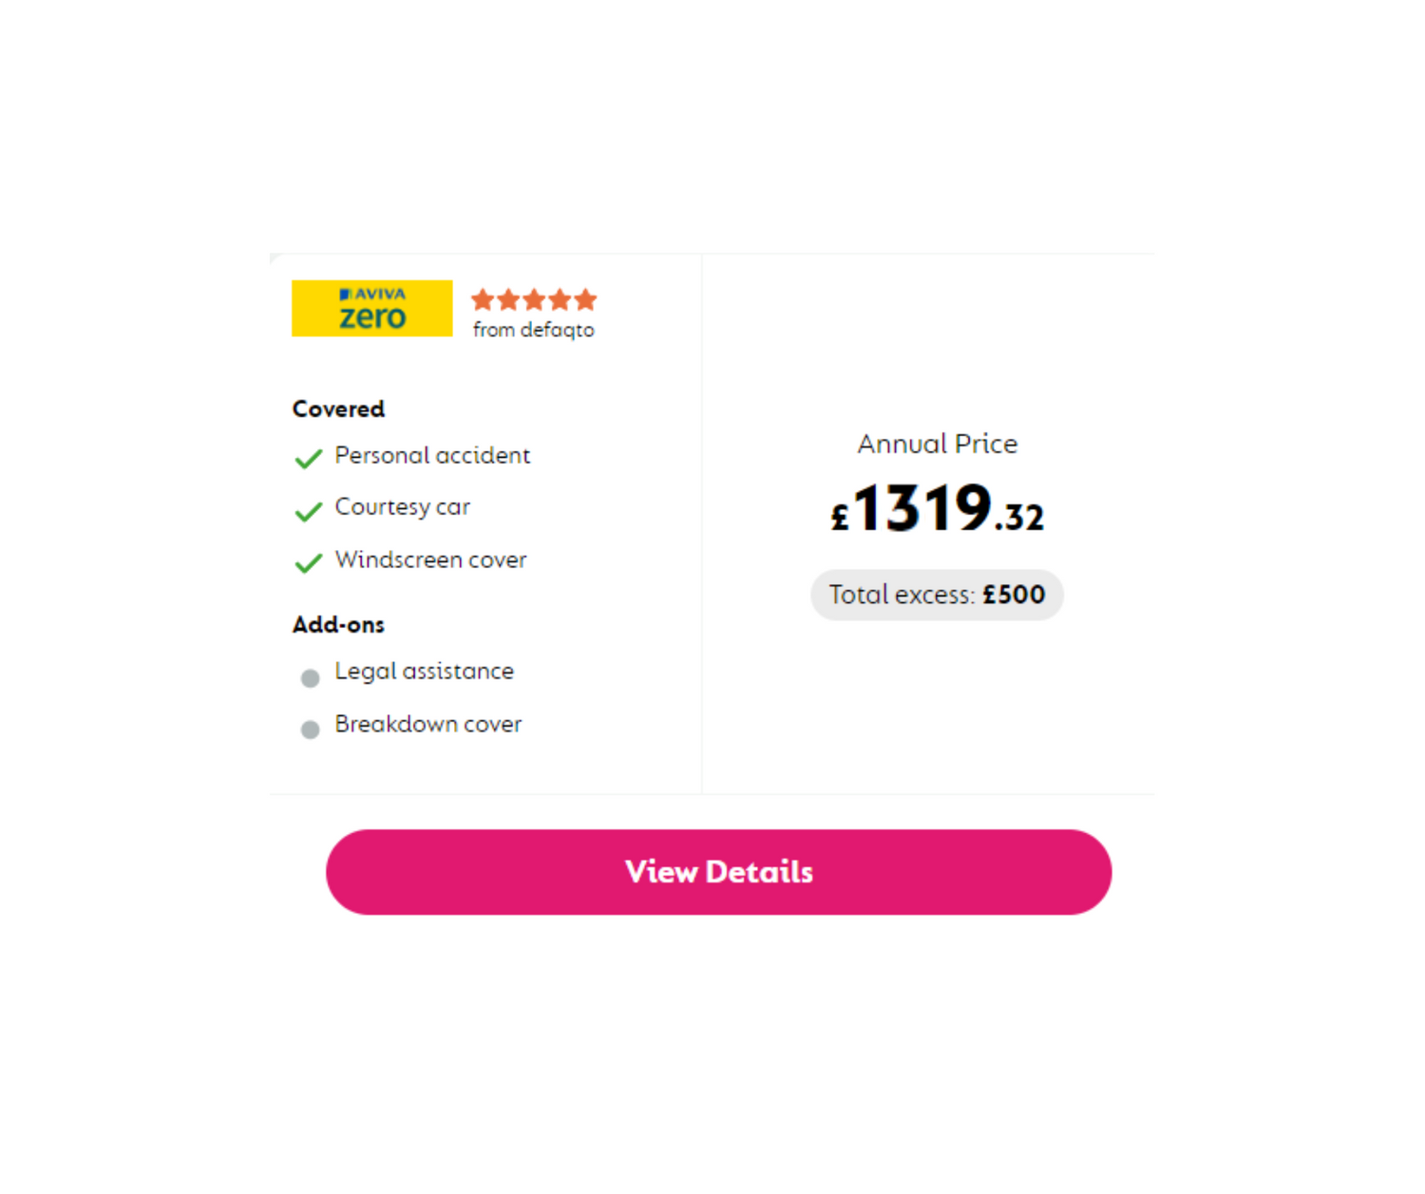
Task: Click the grey dot beside Breakdown cover
Action: (310, 730)
